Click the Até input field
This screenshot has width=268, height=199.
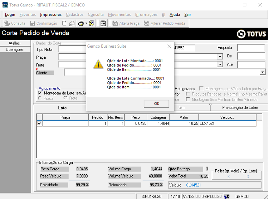tap(251, 65)
